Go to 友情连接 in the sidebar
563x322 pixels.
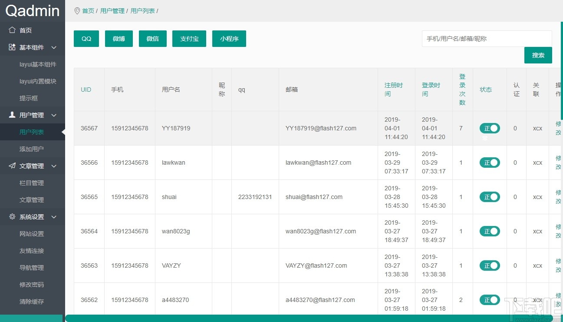click(x=33, y=251)
